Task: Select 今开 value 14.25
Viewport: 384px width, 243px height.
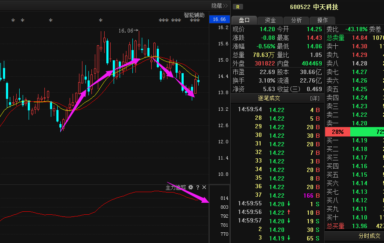Action: (x=314, y=29)
